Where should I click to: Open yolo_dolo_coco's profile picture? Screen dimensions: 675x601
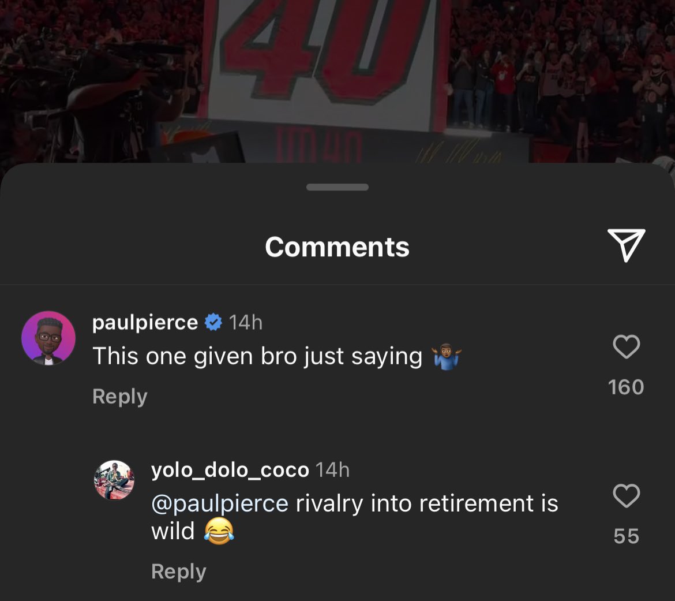[x=114, y=480]
